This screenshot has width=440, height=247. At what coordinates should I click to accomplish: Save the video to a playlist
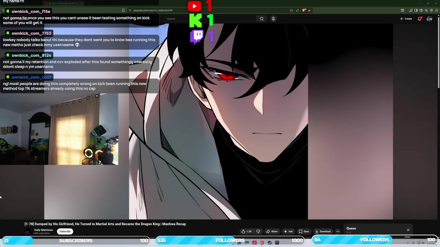(x=304, y=232)
